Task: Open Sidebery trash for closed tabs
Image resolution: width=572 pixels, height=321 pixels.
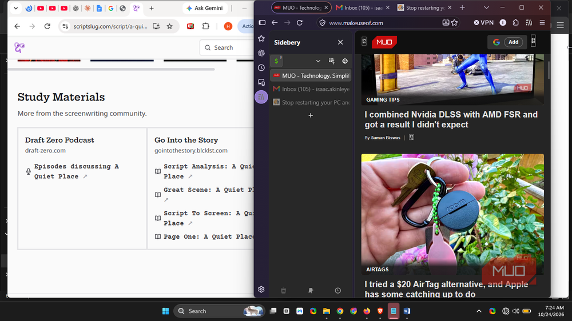Action: click(284, 290)
